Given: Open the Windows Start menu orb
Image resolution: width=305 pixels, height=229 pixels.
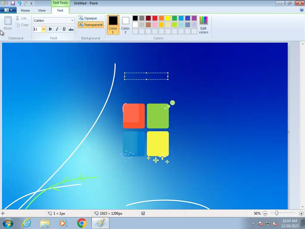Looking at the screenshot, I should [8, 223].
